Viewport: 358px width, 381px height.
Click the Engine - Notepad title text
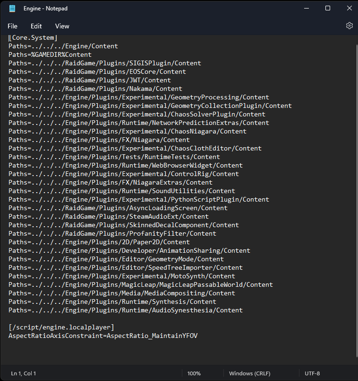[46, 9]
